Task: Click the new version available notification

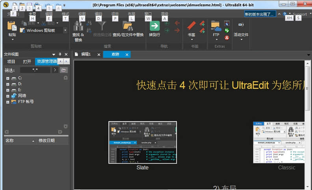Action: 260,14
